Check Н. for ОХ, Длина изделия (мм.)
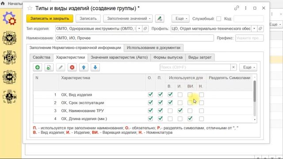 pos(202,119)
